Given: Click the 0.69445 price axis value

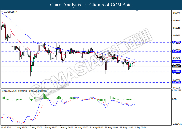Looking at the screenshot, I should click(x=177, y=13).
